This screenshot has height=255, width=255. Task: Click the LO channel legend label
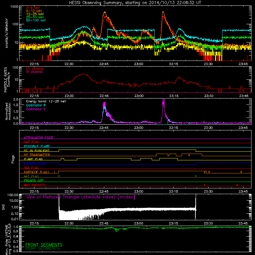tap(35, 69)
